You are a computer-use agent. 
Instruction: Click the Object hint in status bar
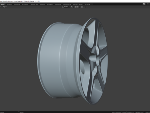click(22, 112)
